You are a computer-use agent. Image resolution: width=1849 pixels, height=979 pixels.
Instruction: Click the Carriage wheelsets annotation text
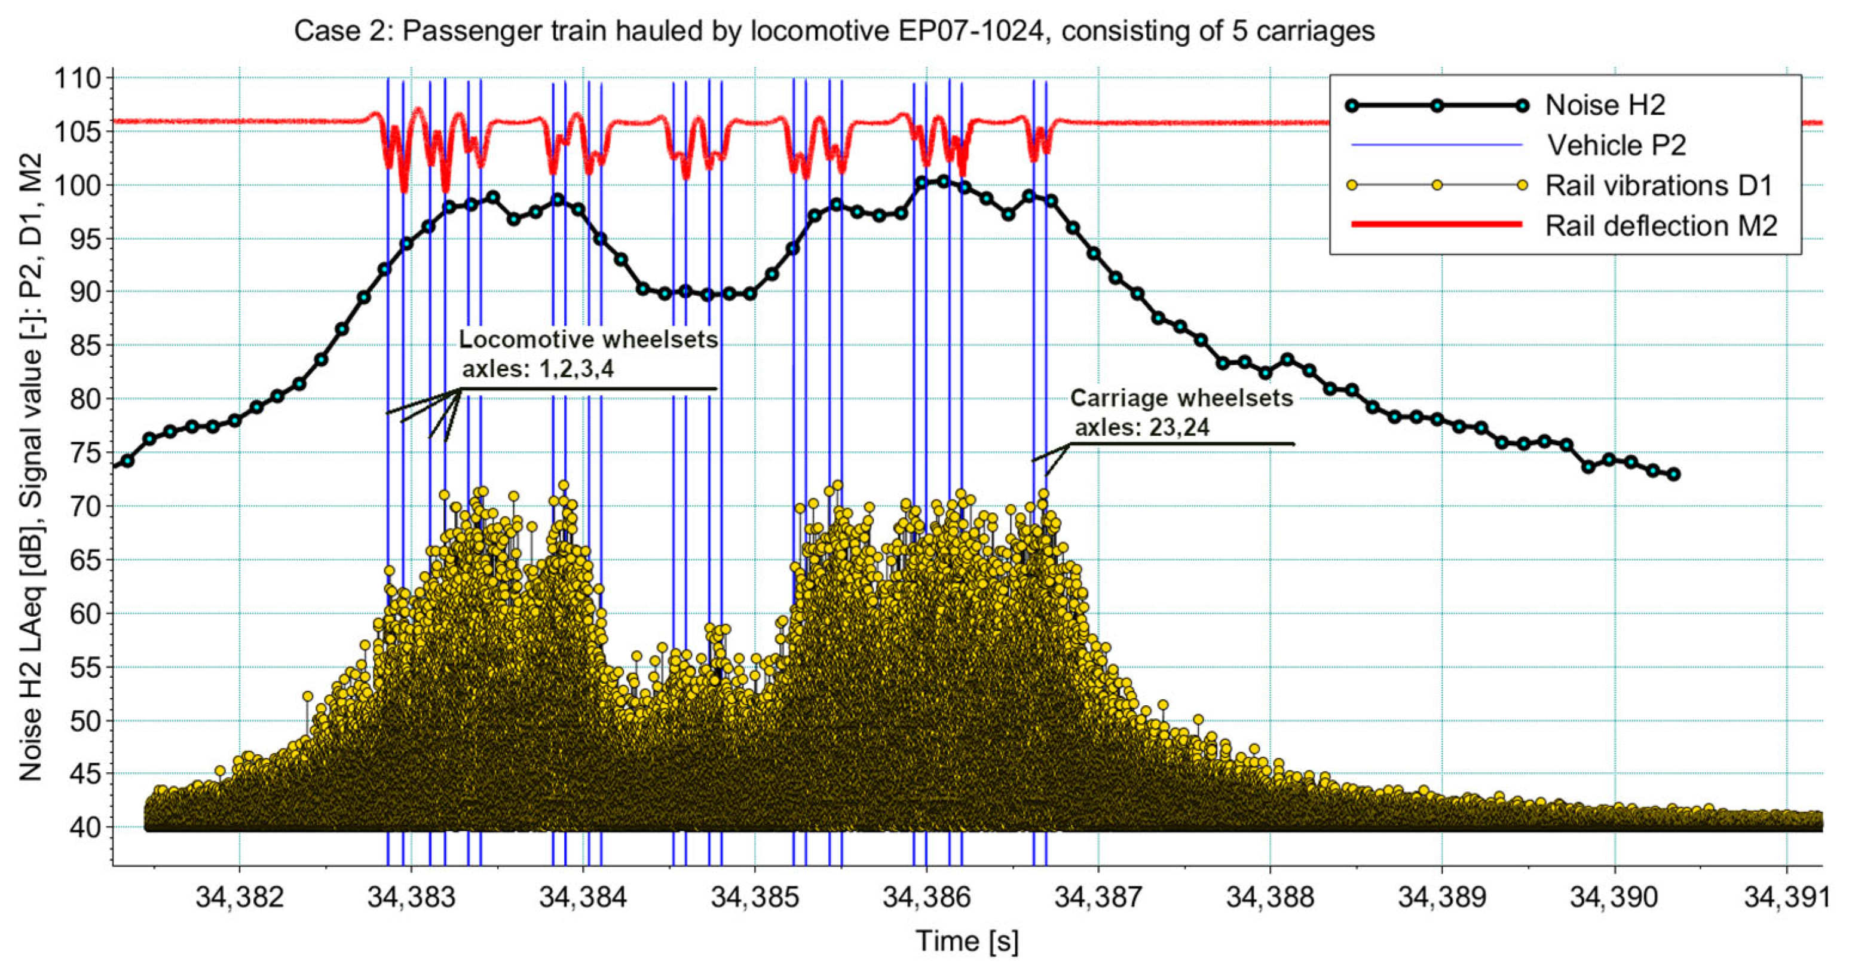coord(1181,398)
